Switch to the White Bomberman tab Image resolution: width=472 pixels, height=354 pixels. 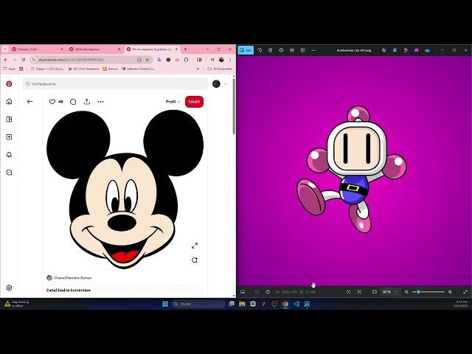tap(94, 49)
